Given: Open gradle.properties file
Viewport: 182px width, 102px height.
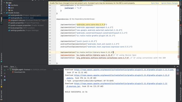Looking at the screenshot, I should 24,23.
